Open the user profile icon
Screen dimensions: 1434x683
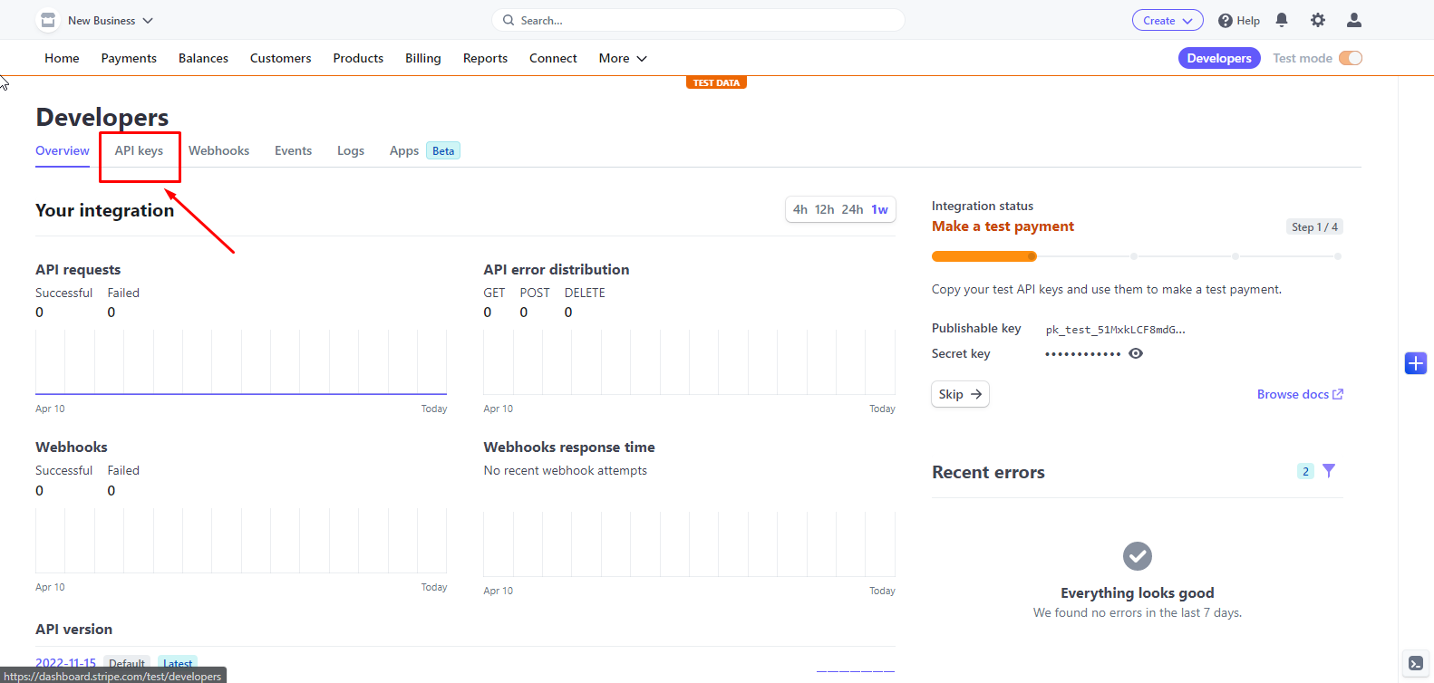click(x=1353, y=20)
